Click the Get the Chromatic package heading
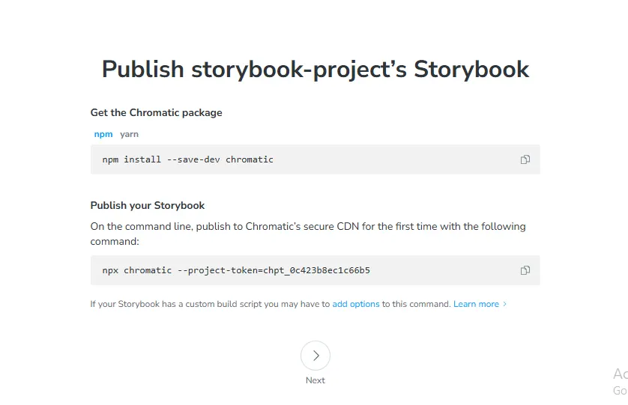Image resolution: width=628 pixels, height=405 pixels. (156, 113)
